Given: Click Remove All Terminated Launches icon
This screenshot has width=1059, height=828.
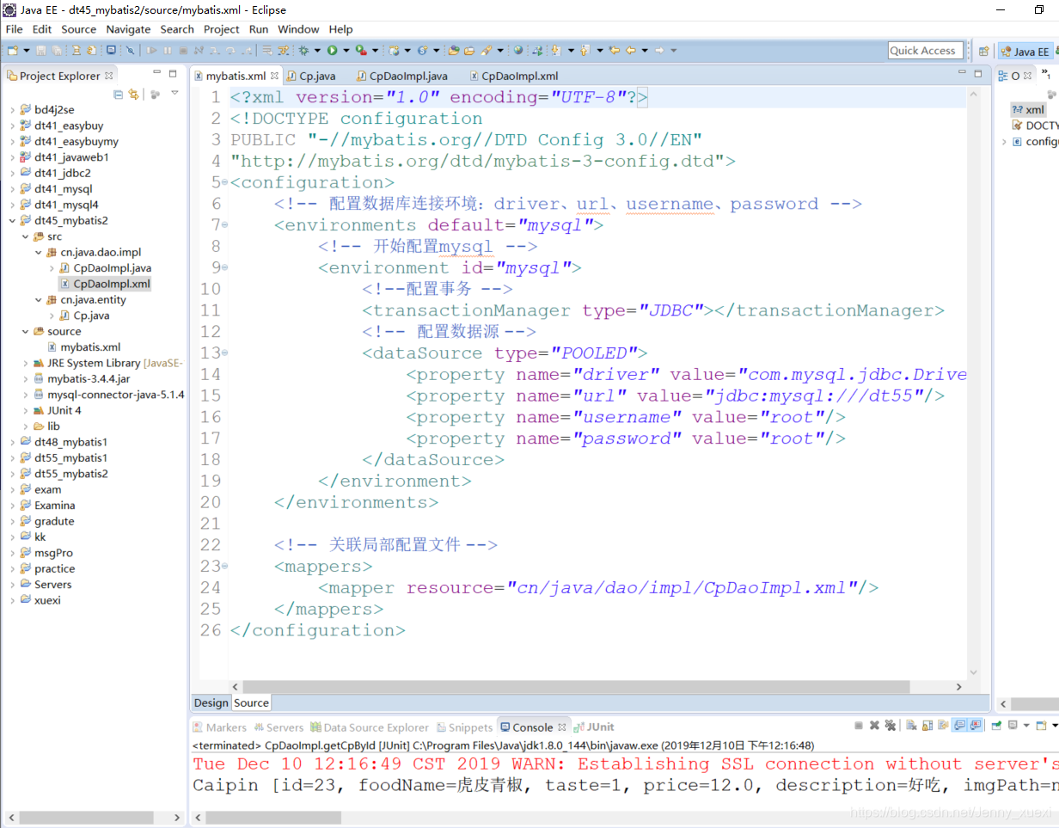Looking at the screenshot, I should [x=891, y=726].
